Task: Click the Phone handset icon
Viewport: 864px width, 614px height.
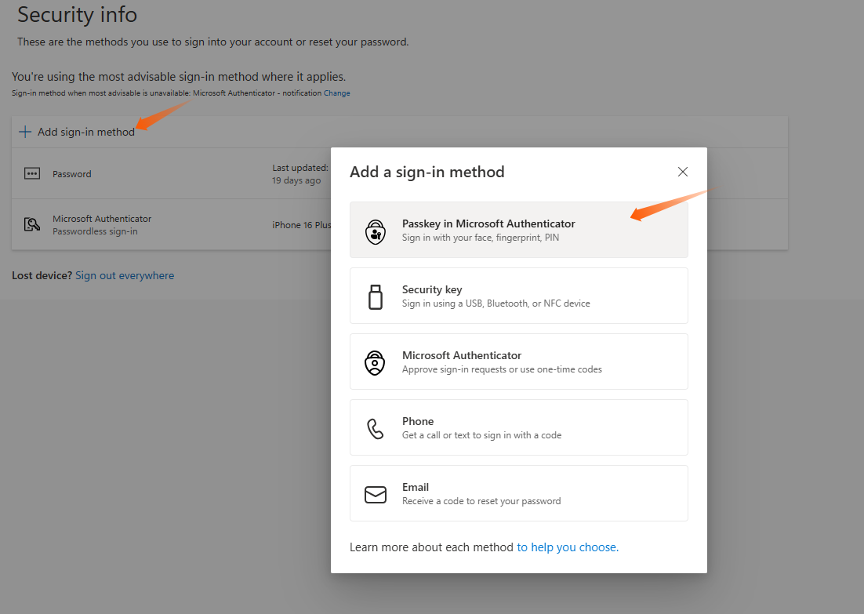Action: (x=376, y=428)
